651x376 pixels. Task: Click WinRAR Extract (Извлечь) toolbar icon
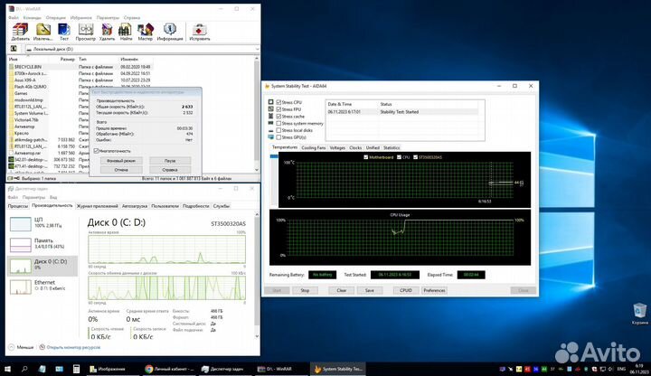tap(43, 32)
